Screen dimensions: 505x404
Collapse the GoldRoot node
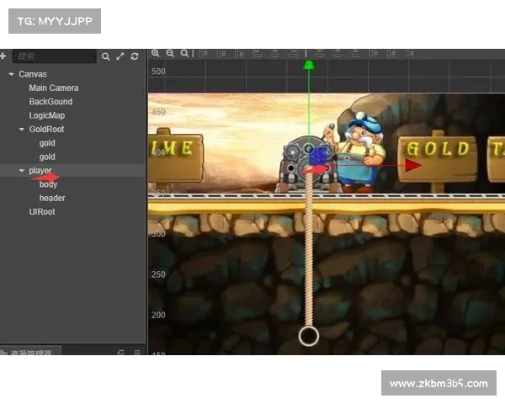(x=22, y=130)
